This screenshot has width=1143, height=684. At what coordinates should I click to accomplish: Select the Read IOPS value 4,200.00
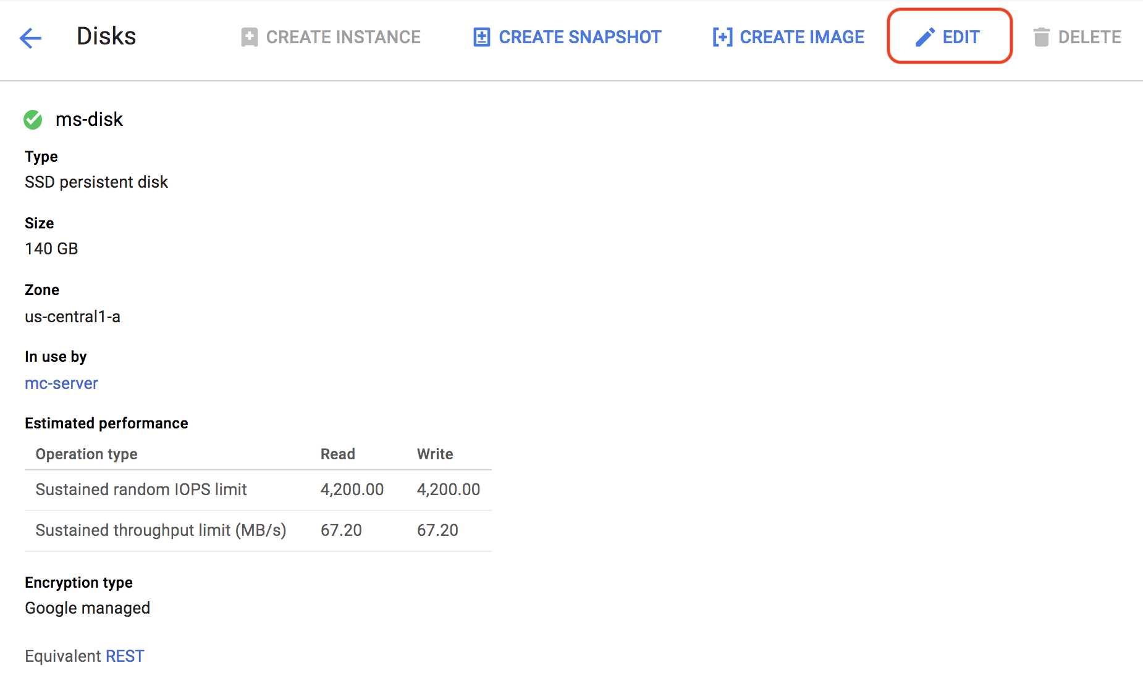click(x=352, y=490)
